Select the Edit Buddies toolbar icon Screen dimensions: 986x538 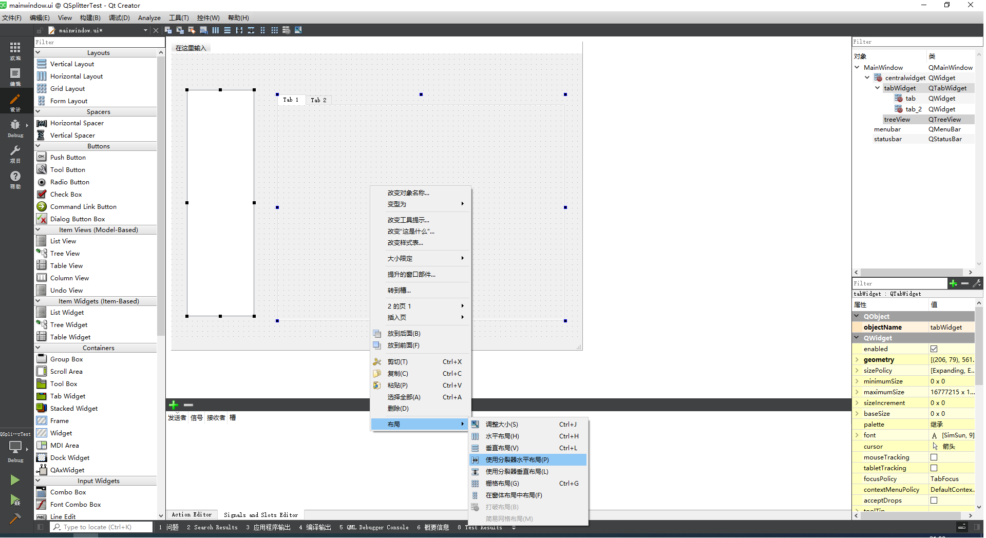[192, 30]
